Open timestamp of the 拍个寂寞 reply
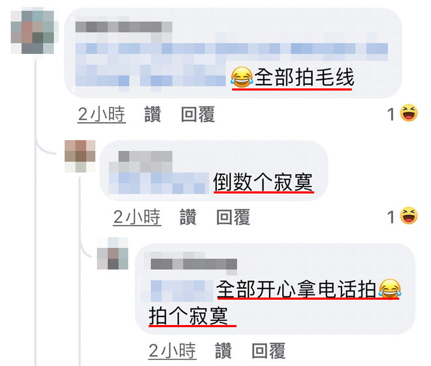Image resolution: width=431 pixels, height=366 pixels. click(x=172, y=350)
